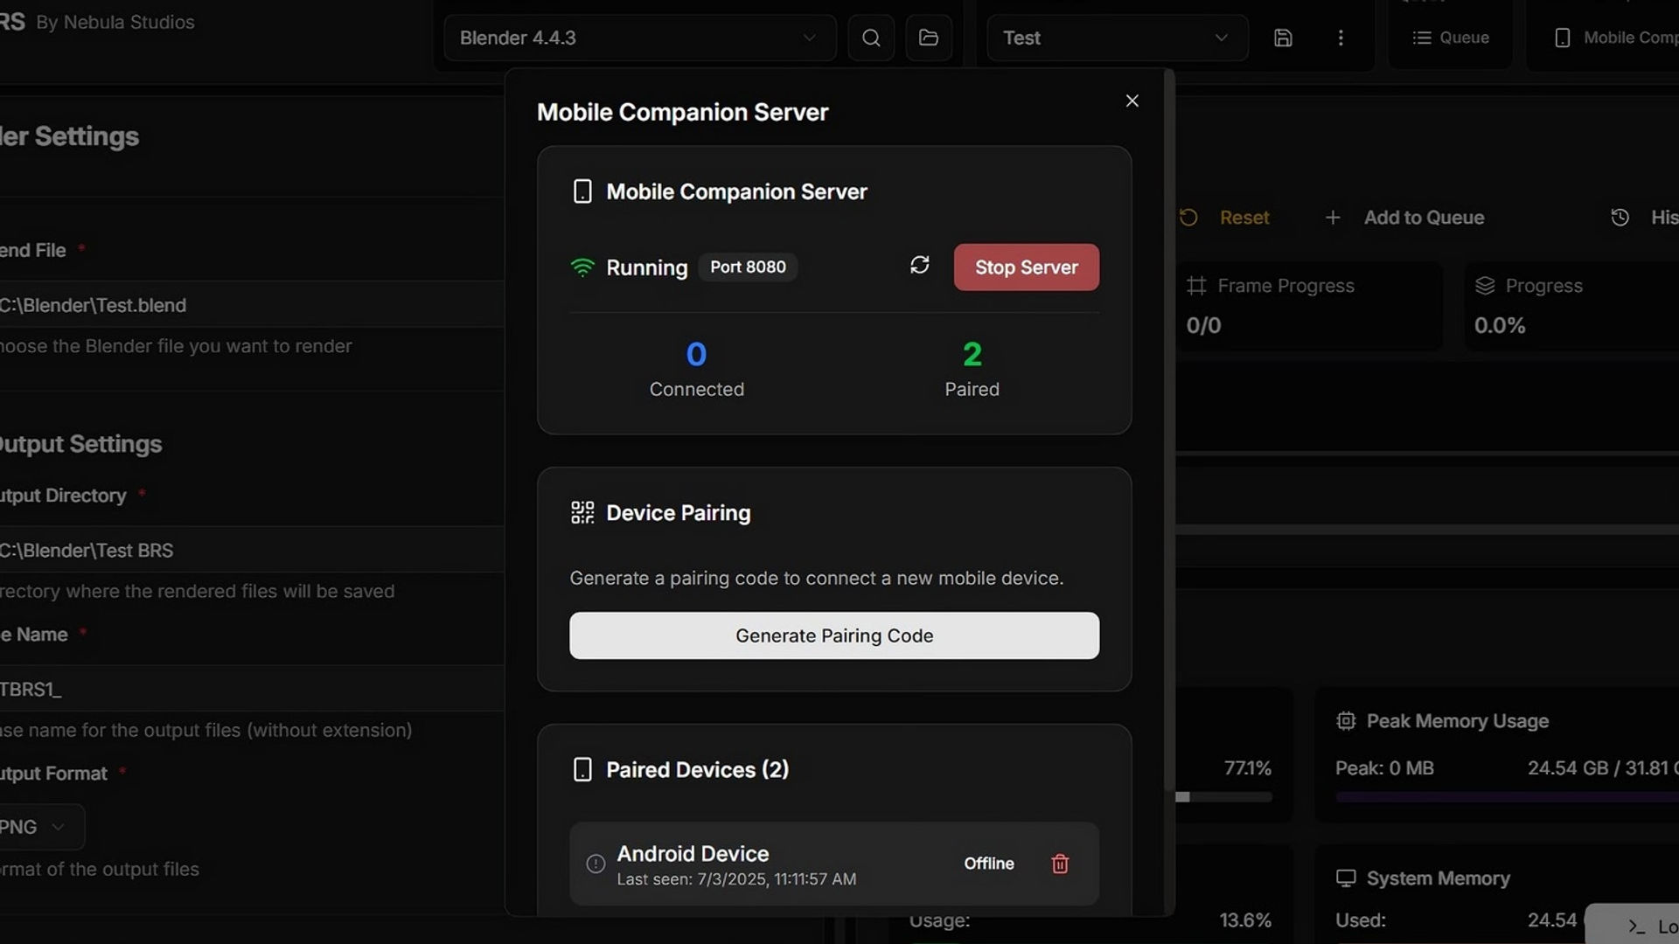Open the Test preset dropdown
The height and width of the screenshot is (944, 1679).
(x=1117, y=38)
